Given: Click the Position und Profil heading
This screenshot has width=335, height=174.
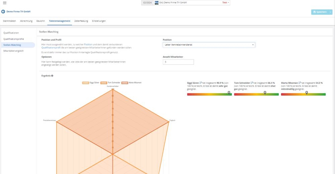Looking at the screenshot, I should point(51,40).
